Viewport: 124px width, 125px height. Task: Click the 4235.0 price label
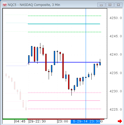116,73
